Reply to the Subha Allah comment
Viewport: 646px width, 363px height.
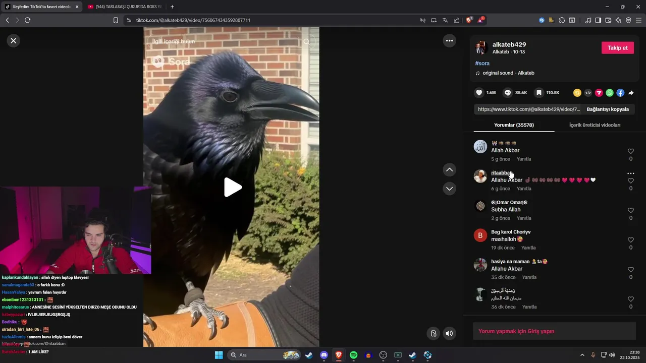[524, 218]
